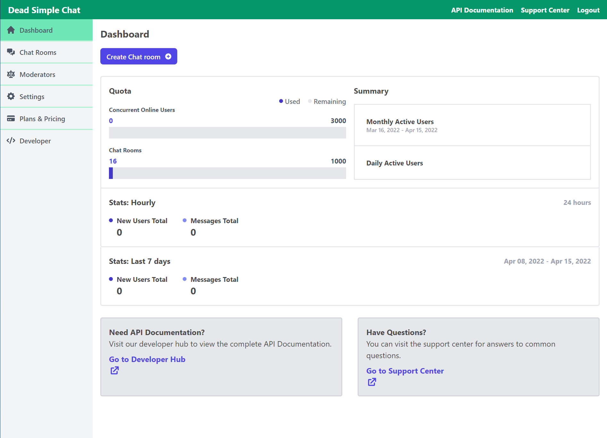Open the Chat Rooms sidebar menu item
This screenshot has width=607, height=438.
tap(46, 52)
